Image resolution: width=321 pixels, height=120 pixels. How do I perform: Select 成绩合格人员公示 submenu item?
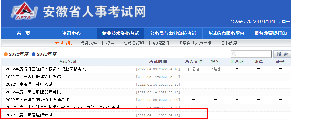pyautogui.click(x=195, y=43)
